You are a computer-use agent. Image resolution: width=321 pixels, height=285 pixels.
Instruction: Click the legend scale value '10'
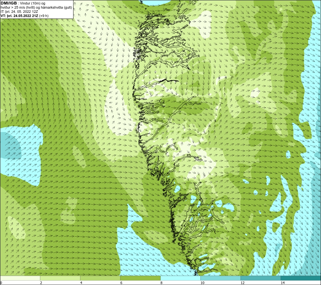click(203, 283)
